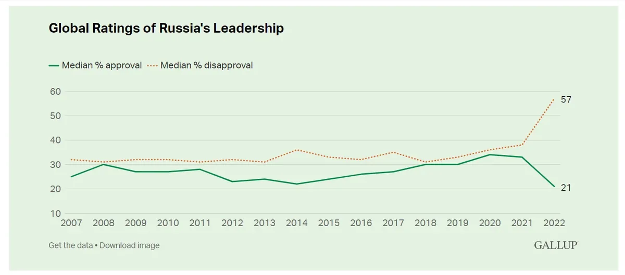Click the 57 disapproval end label
Image resolution: width=625 pixels, height=275 pixels.
click(566, 99)
